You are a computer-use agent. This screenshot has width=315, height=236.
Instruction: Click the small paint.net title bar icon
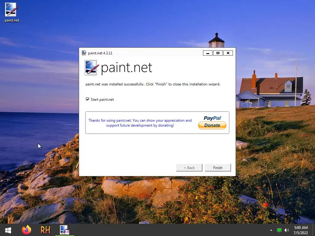tap(84, 53)
